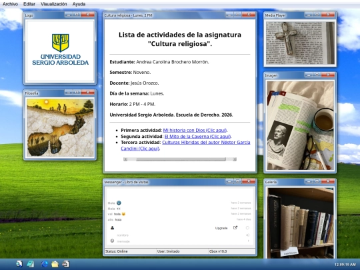
Task: Click the pop-out icon in Messenger
Action: (235, 228)
